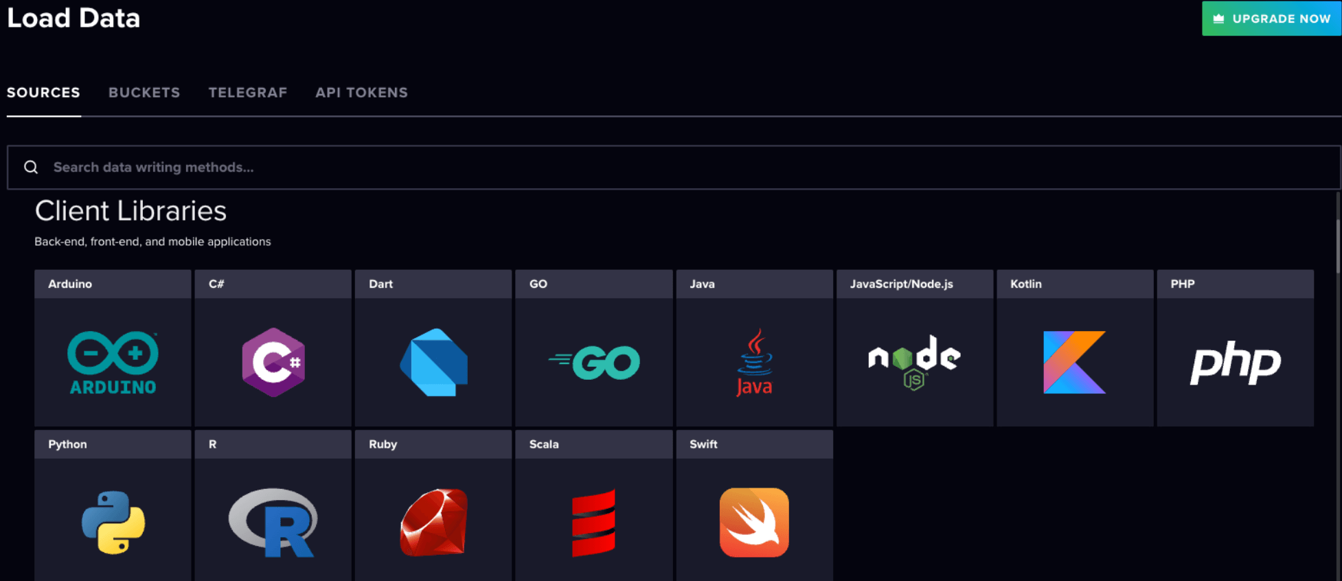The image size is (1342, 581).
Task: Focus the Search data writing methods field
Action: pos(673,167)
